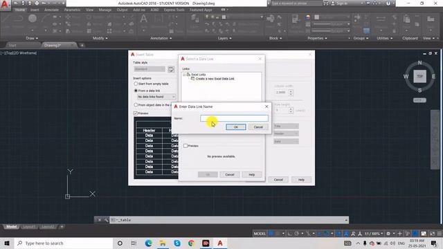Click OK in Enter Data Link Name dialog
The height and width of the screenshot is (249, 443).
point(236,127)
